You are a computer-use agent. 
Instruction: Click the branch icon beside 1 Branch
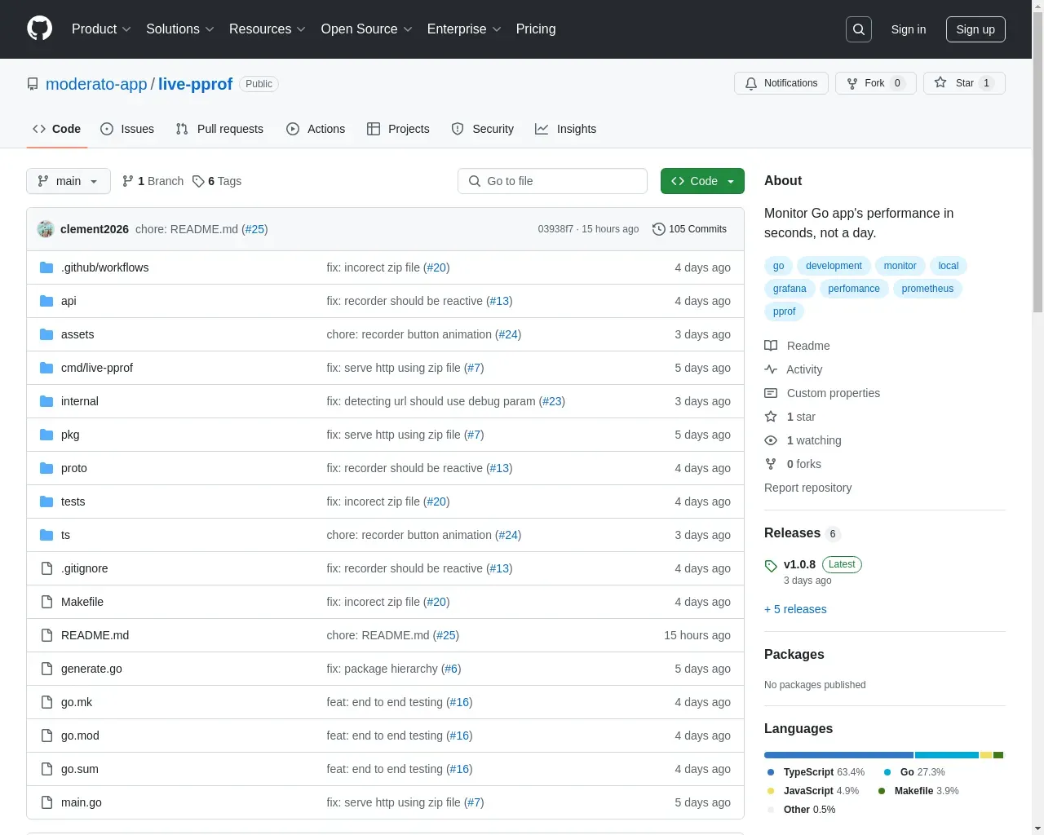(x=128, y=181)
